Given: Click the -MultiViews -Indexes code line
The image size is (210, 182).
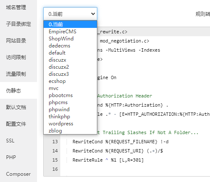Looking at the screenshot, I should point(128,50).
